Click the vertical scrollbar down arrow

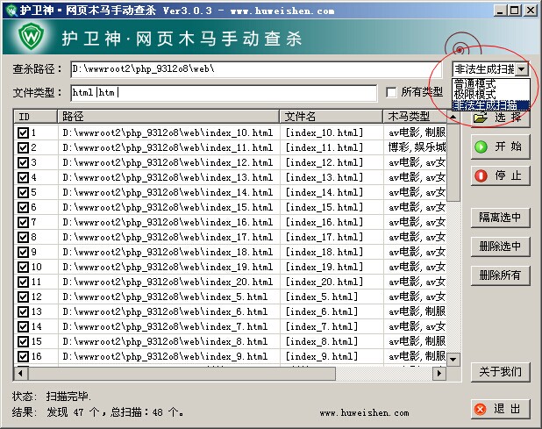tap(453, 359)
